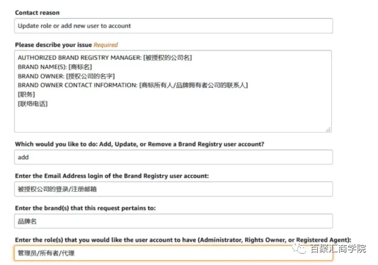Click the brand name field showing 品牌名
The height and width of the screenshot is (265, 378).
pos(173,221)
